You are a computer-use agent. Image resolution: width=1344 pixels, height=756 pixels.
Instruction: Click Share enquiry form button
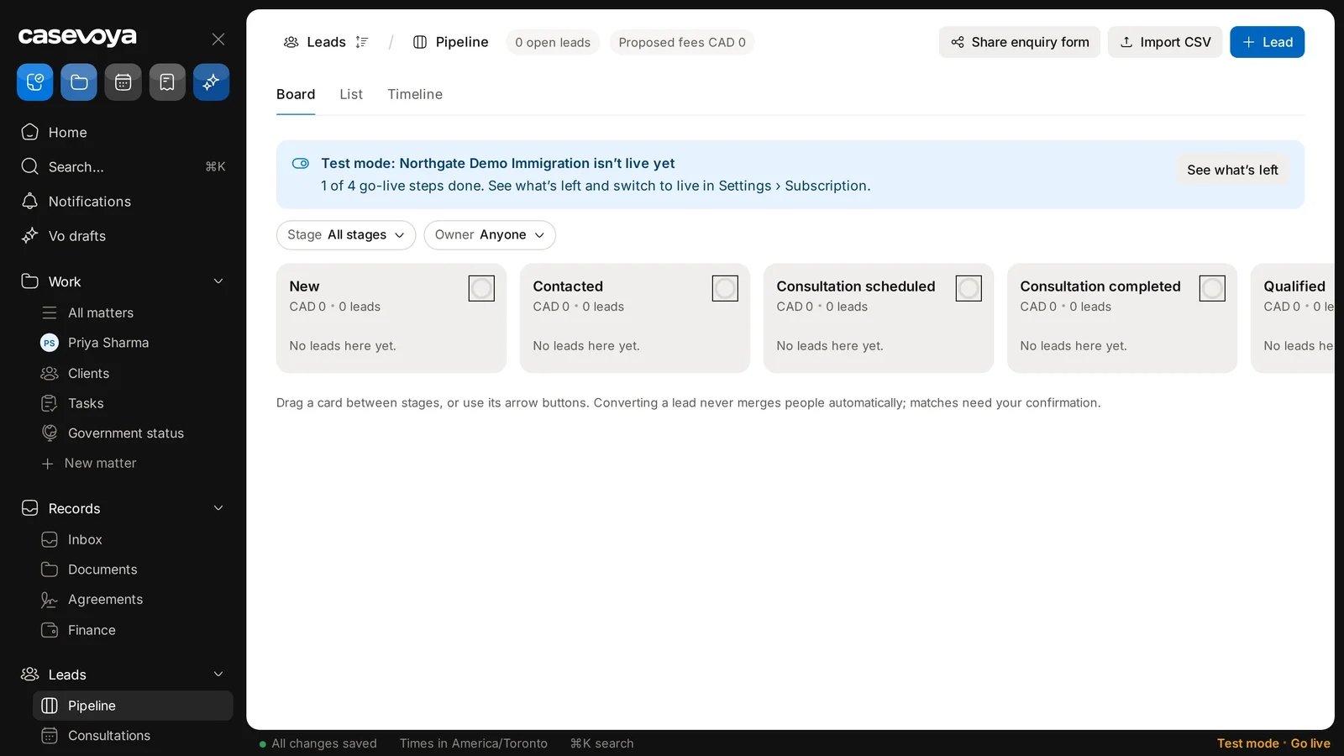(1020, 42)
